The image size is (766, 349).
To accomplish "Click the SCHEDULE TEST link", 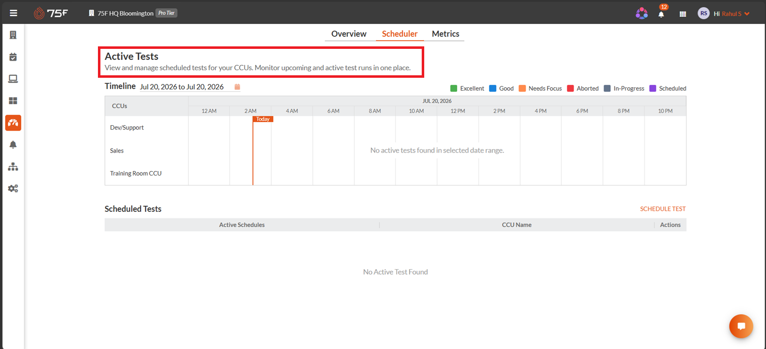I will click(x=663, y=209).
